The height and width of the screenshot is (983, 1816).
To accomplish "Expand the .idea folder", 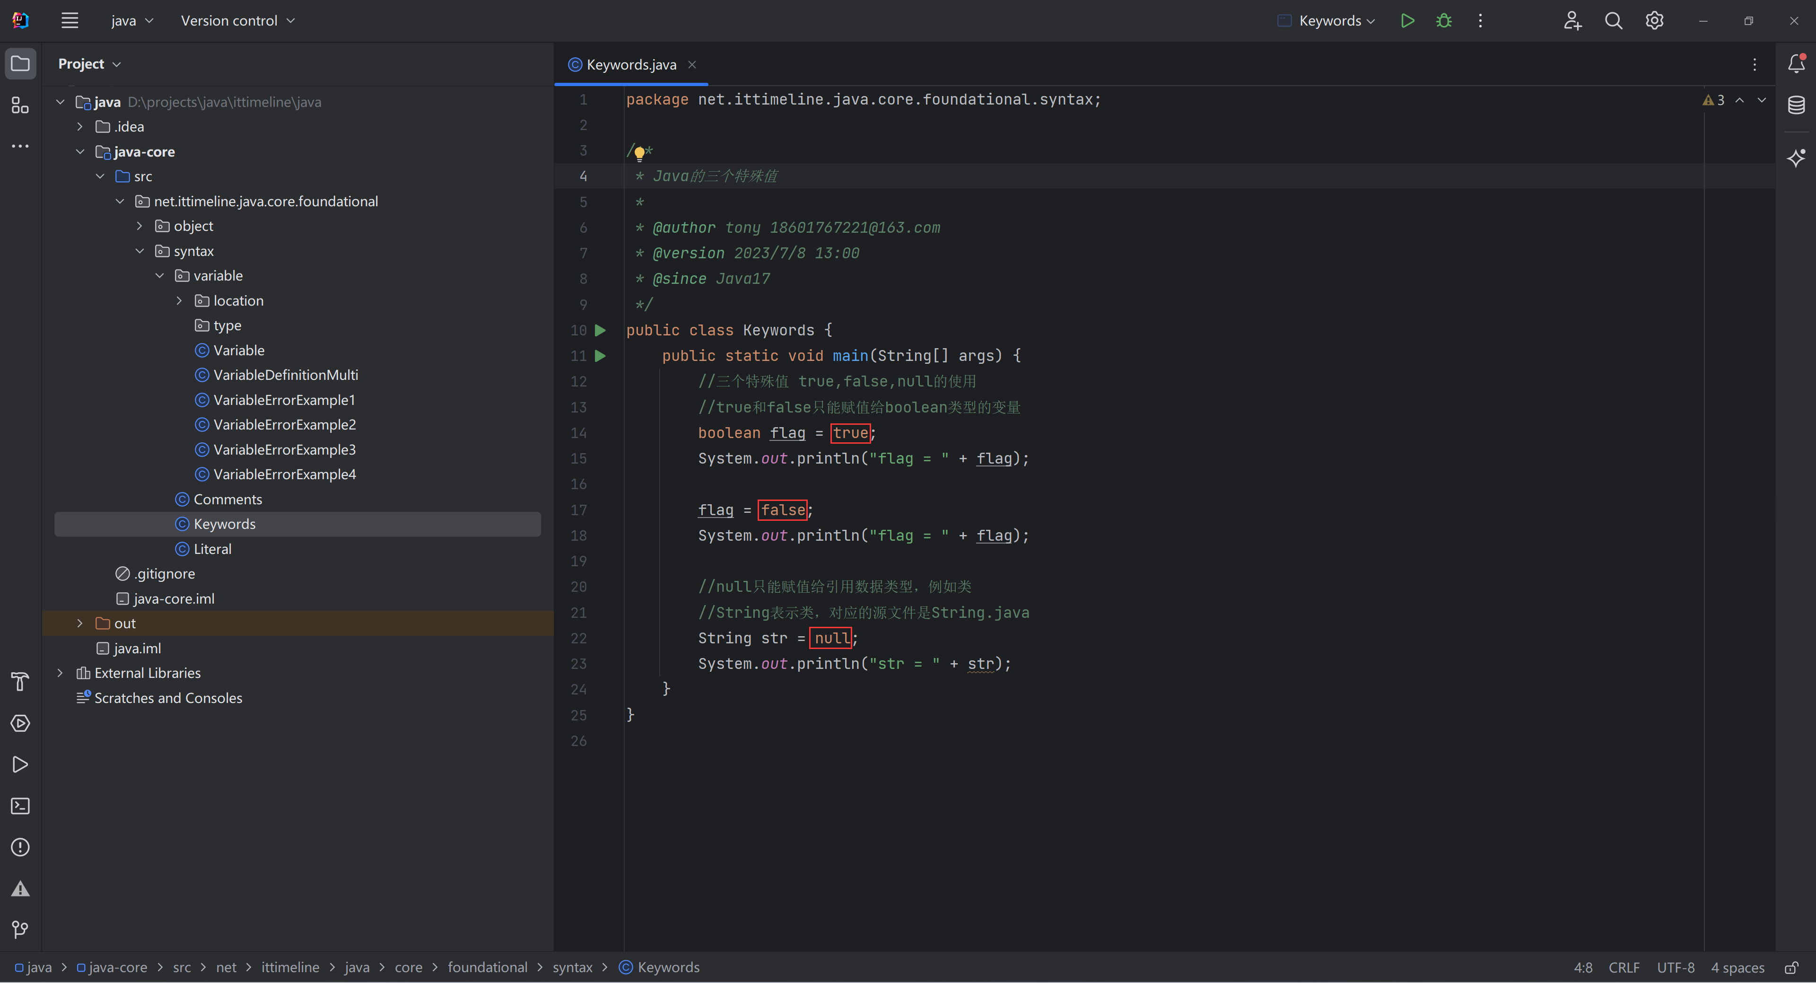I will tap(79, 127).
